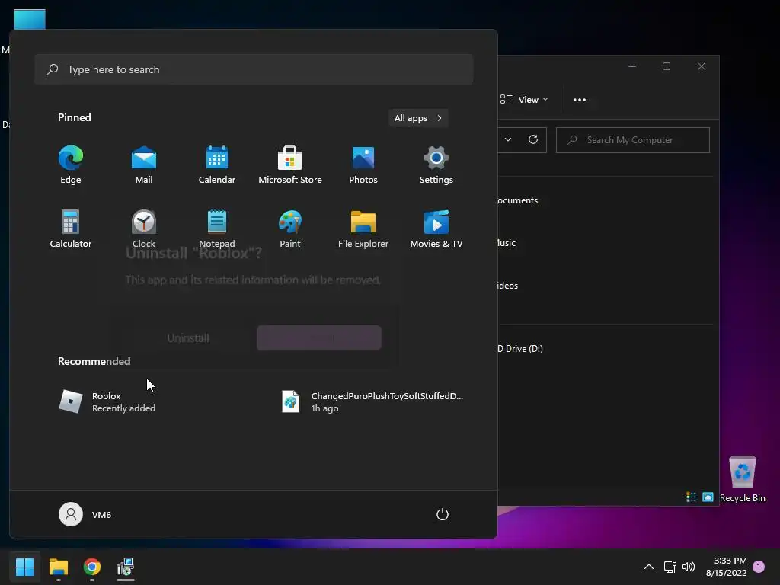Open the power options button
Screen dimensions: 780x585
(x=443, y=514)
